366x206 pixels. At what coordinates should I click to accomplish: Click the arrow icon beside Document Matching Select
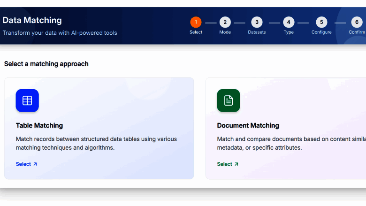click(236, 164)
